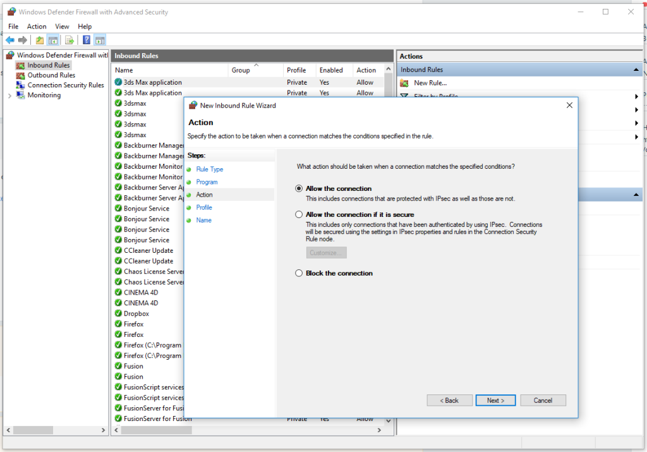Open the View menu
This screenshot has height=452, width=647.
[62, 27]
